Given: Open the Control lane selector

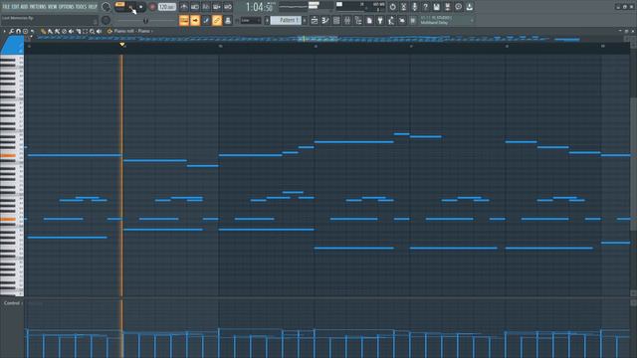Looking at the screenshot, I should pyautogui.click(x=12, y=302).
